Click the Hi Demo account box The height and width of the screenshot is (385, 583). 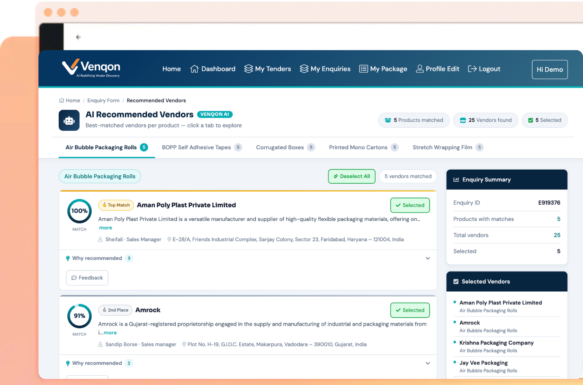pyautogui.click(x=550, y=70)
